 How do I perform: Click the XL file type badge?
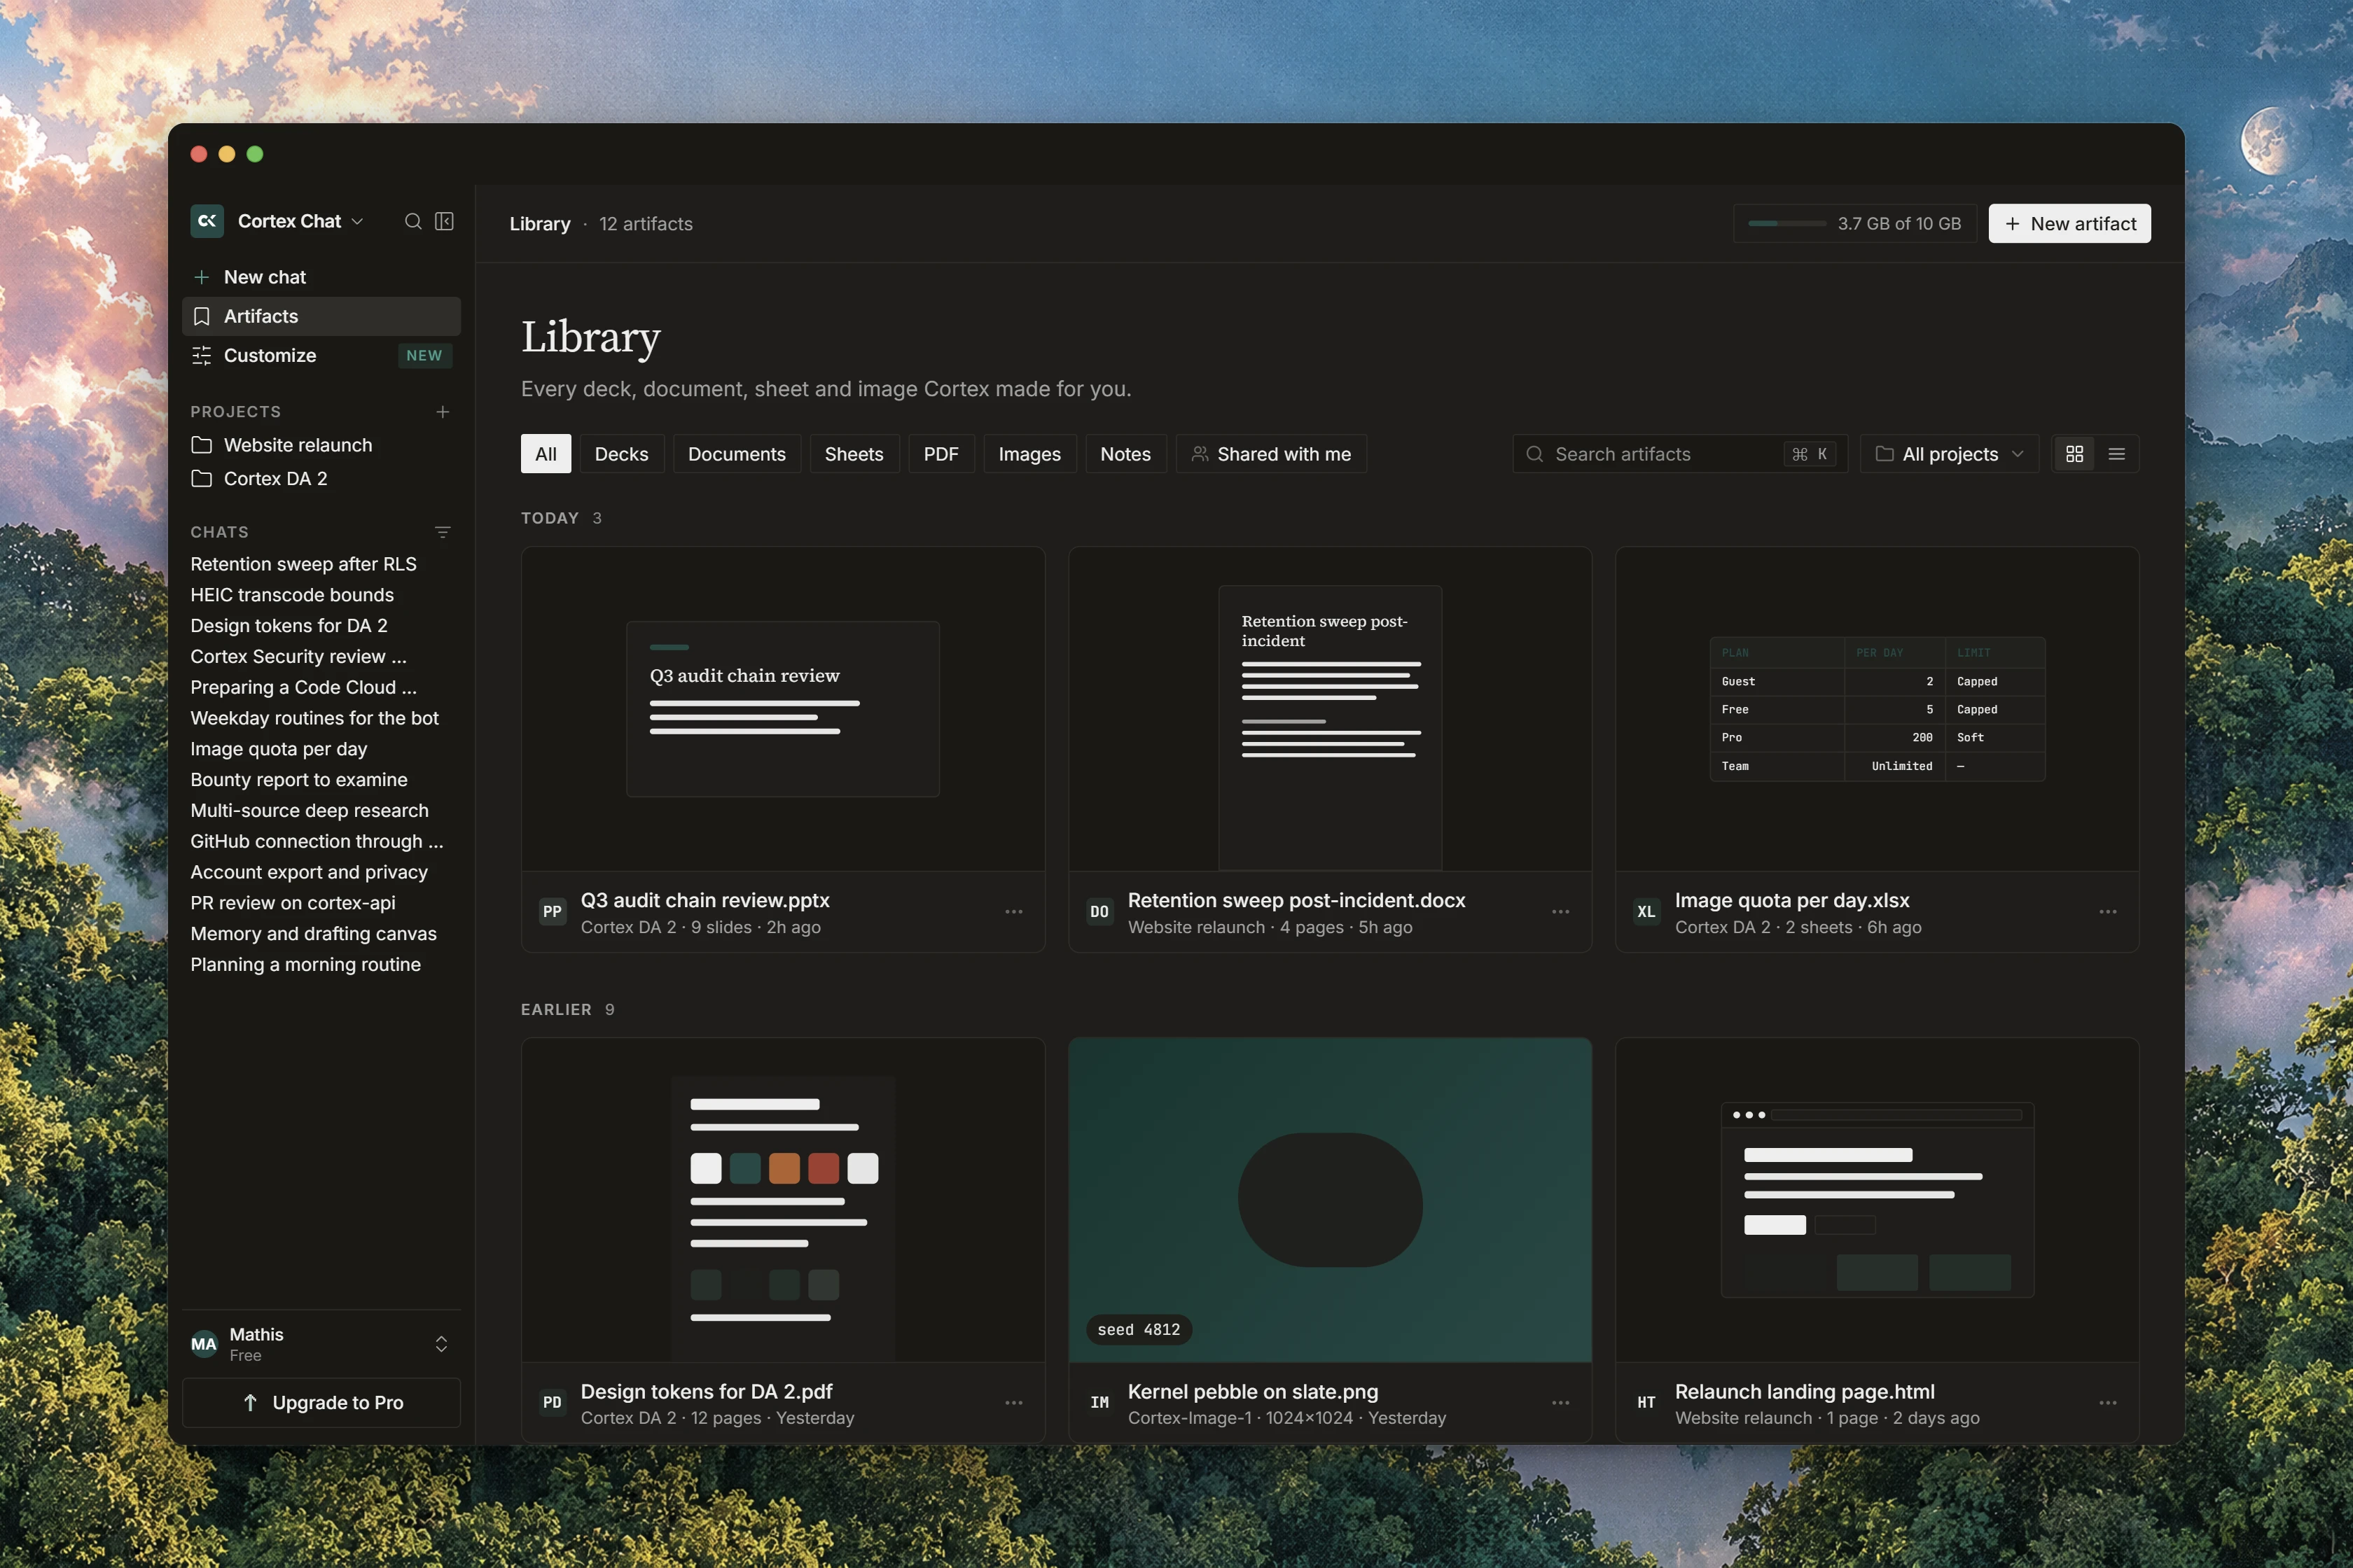point(1646,912)
